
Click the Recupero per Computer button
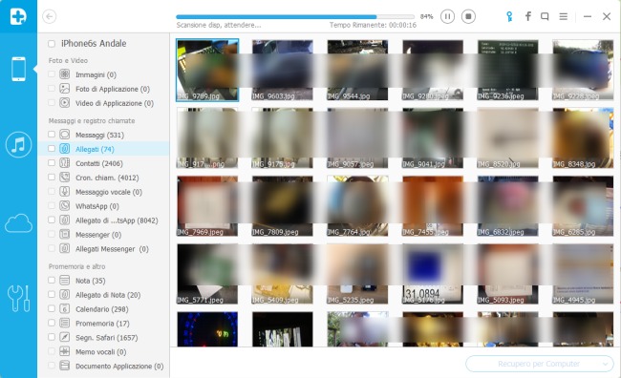tap(539, 364)
